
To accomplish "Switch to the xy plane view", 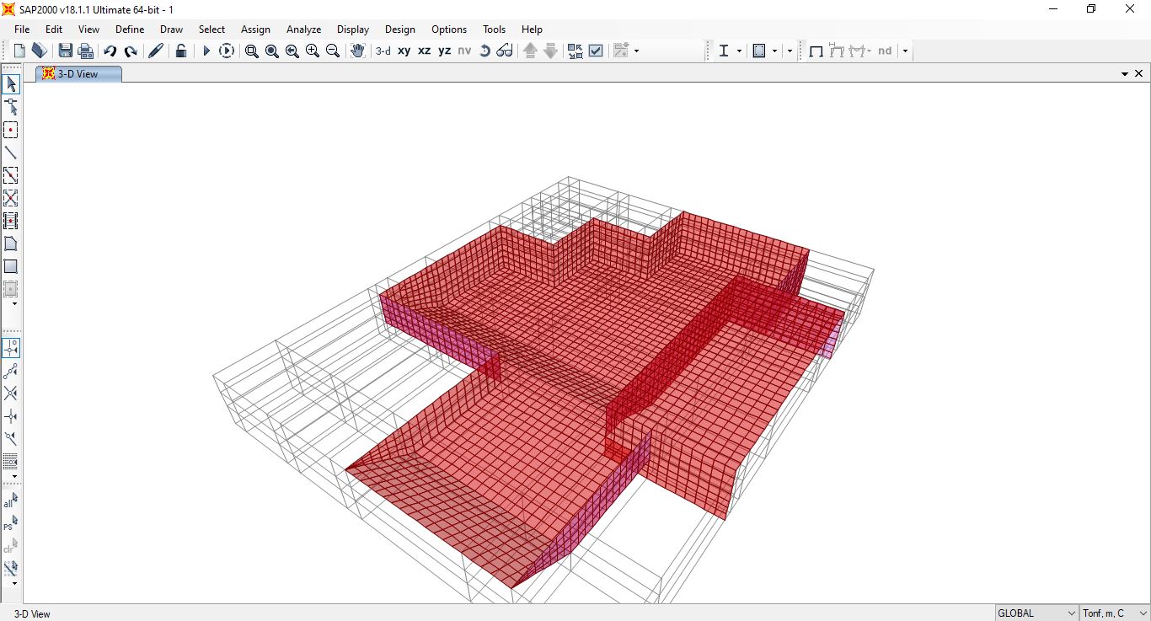I will tap(404, 51).
